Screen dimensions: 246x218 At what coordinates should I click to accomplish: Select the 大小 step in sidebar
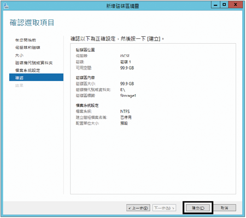point(19,55)
